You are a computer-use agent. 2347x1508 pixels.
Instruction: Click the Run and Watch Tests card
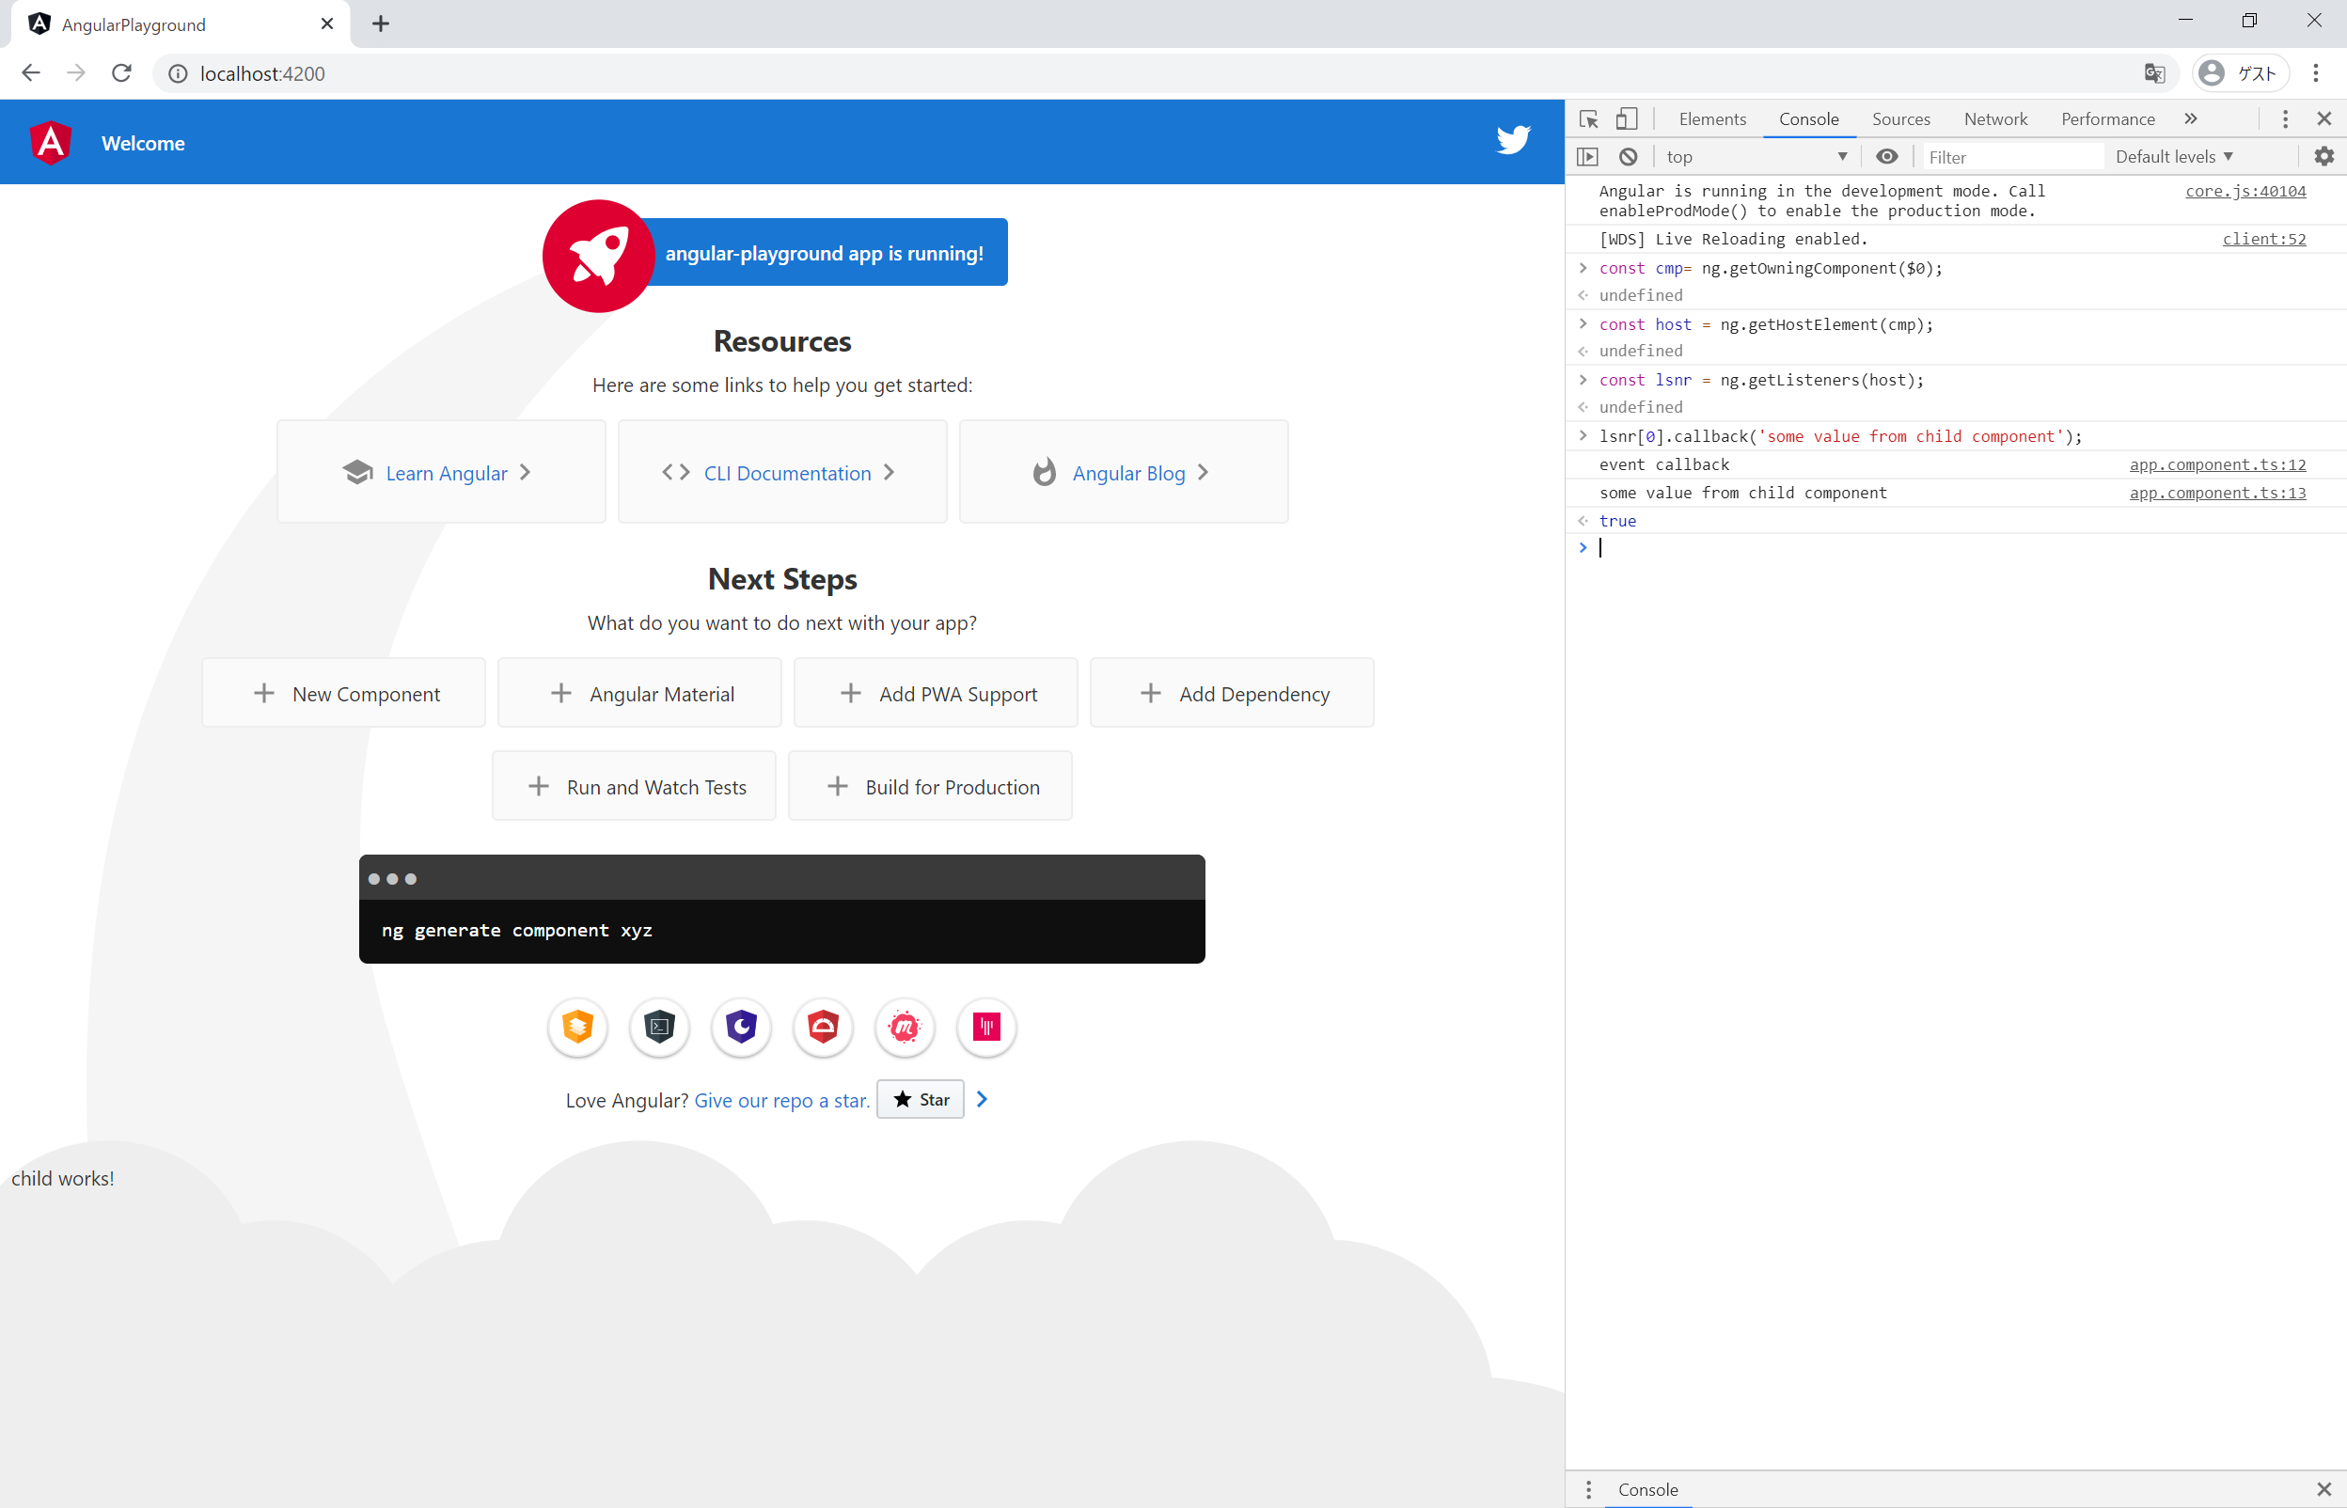634,785
